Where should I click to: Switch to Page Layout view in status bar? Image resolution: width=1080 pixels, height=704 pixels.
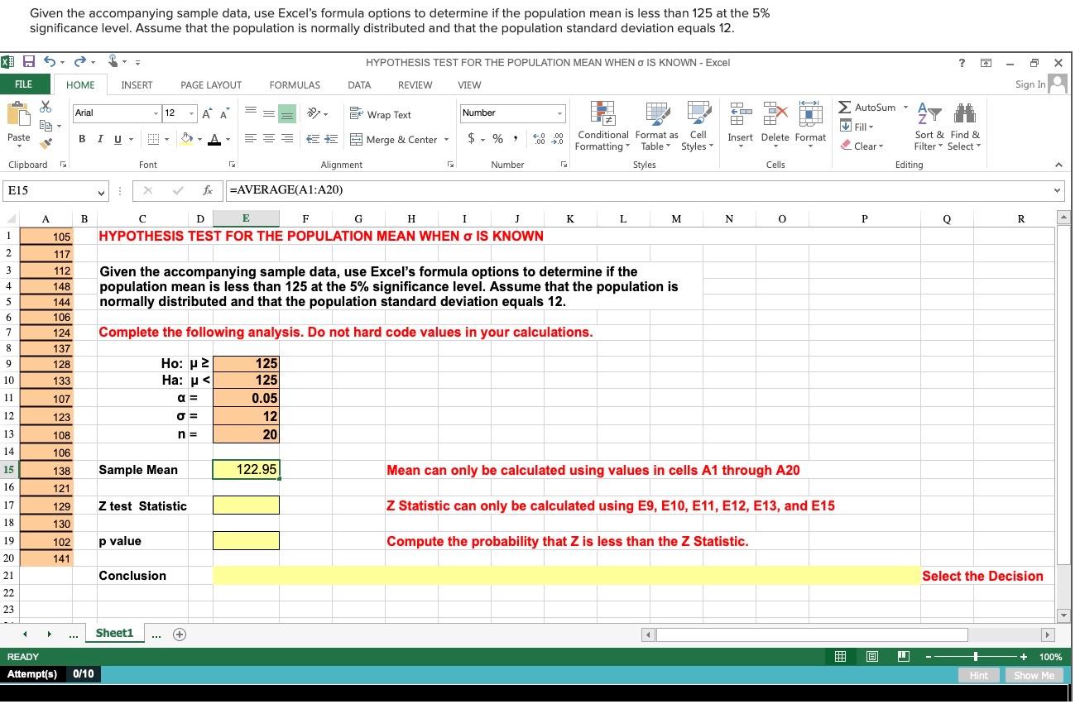[x=871, y=657]
